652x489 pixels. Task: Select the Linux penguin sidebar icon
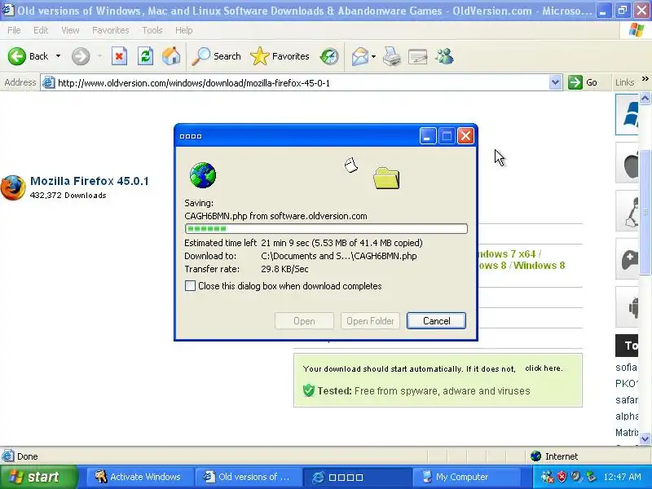(627, 211)
